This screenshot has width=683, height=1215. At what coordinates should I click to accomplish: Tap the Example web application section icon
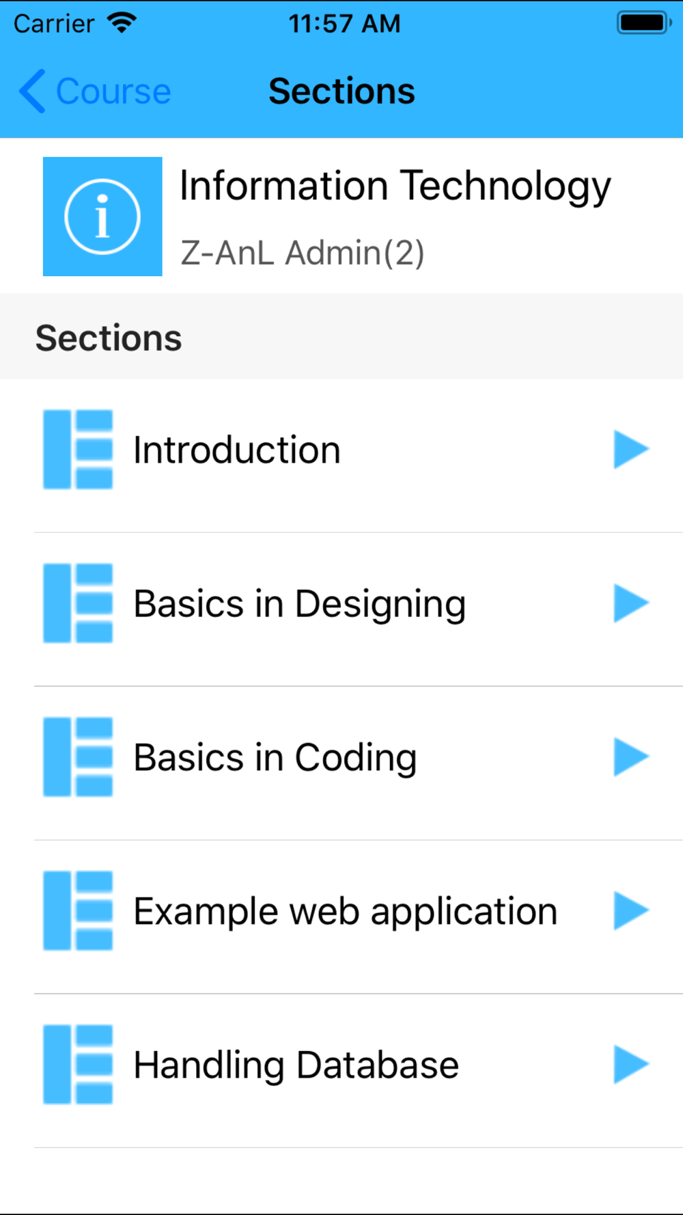pos(78,911)
